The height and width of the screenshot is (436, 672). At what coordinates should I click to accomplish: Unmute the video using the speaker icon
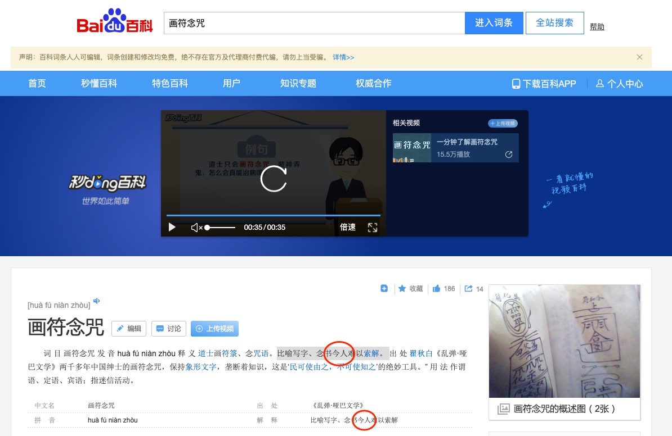196,228
